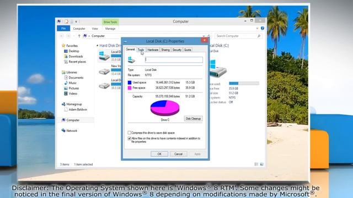This screenshot has width=353, height=198.
Task: Open the Hardware tab
Action: 153,50
